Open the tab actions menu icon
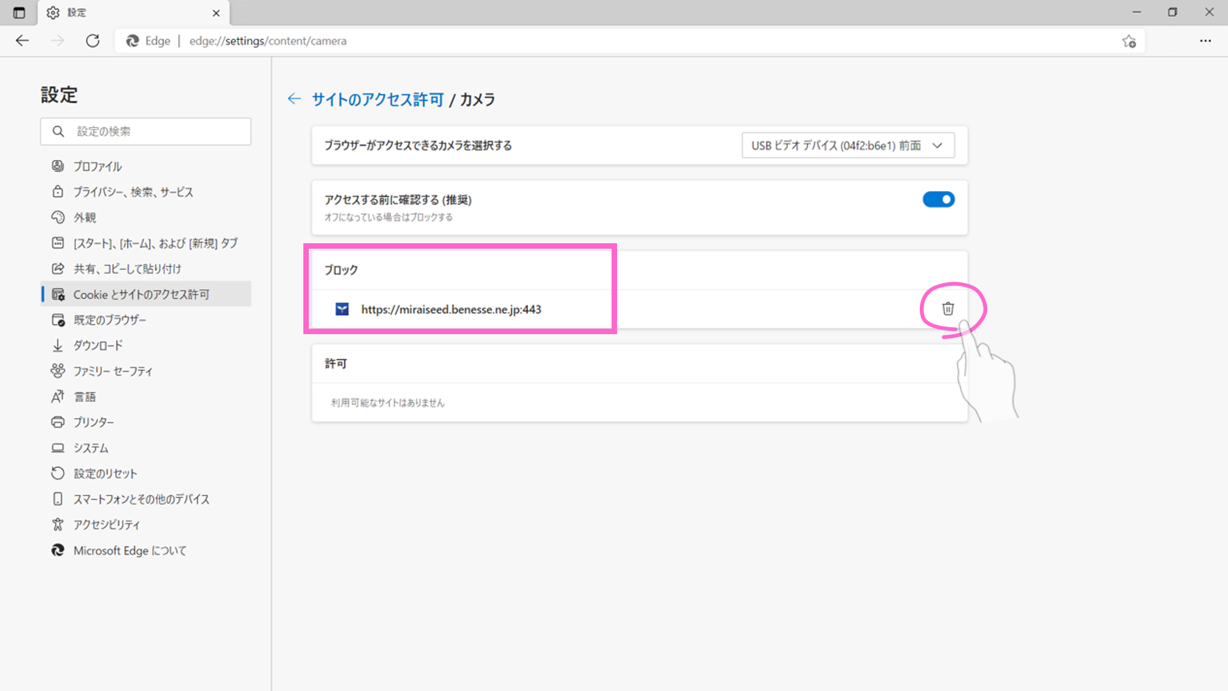The height and width of the screenshot is (691, 1228). pos(19,13)
